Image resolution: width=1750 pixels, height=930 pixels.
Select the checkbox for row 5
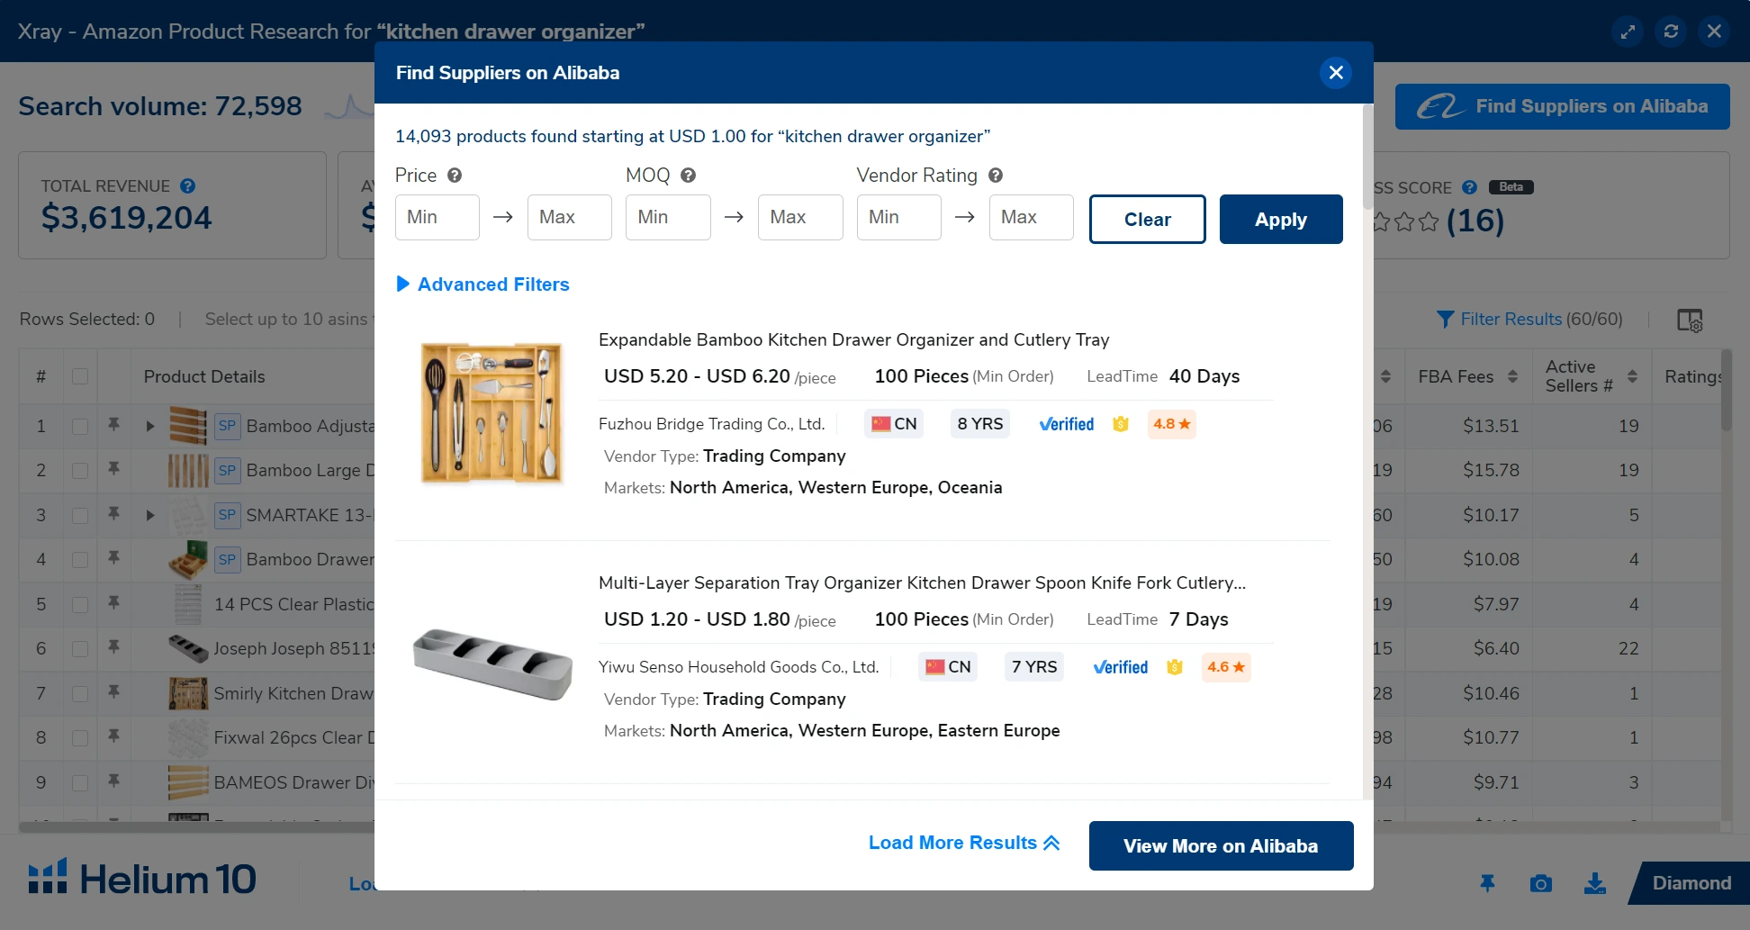80,604
